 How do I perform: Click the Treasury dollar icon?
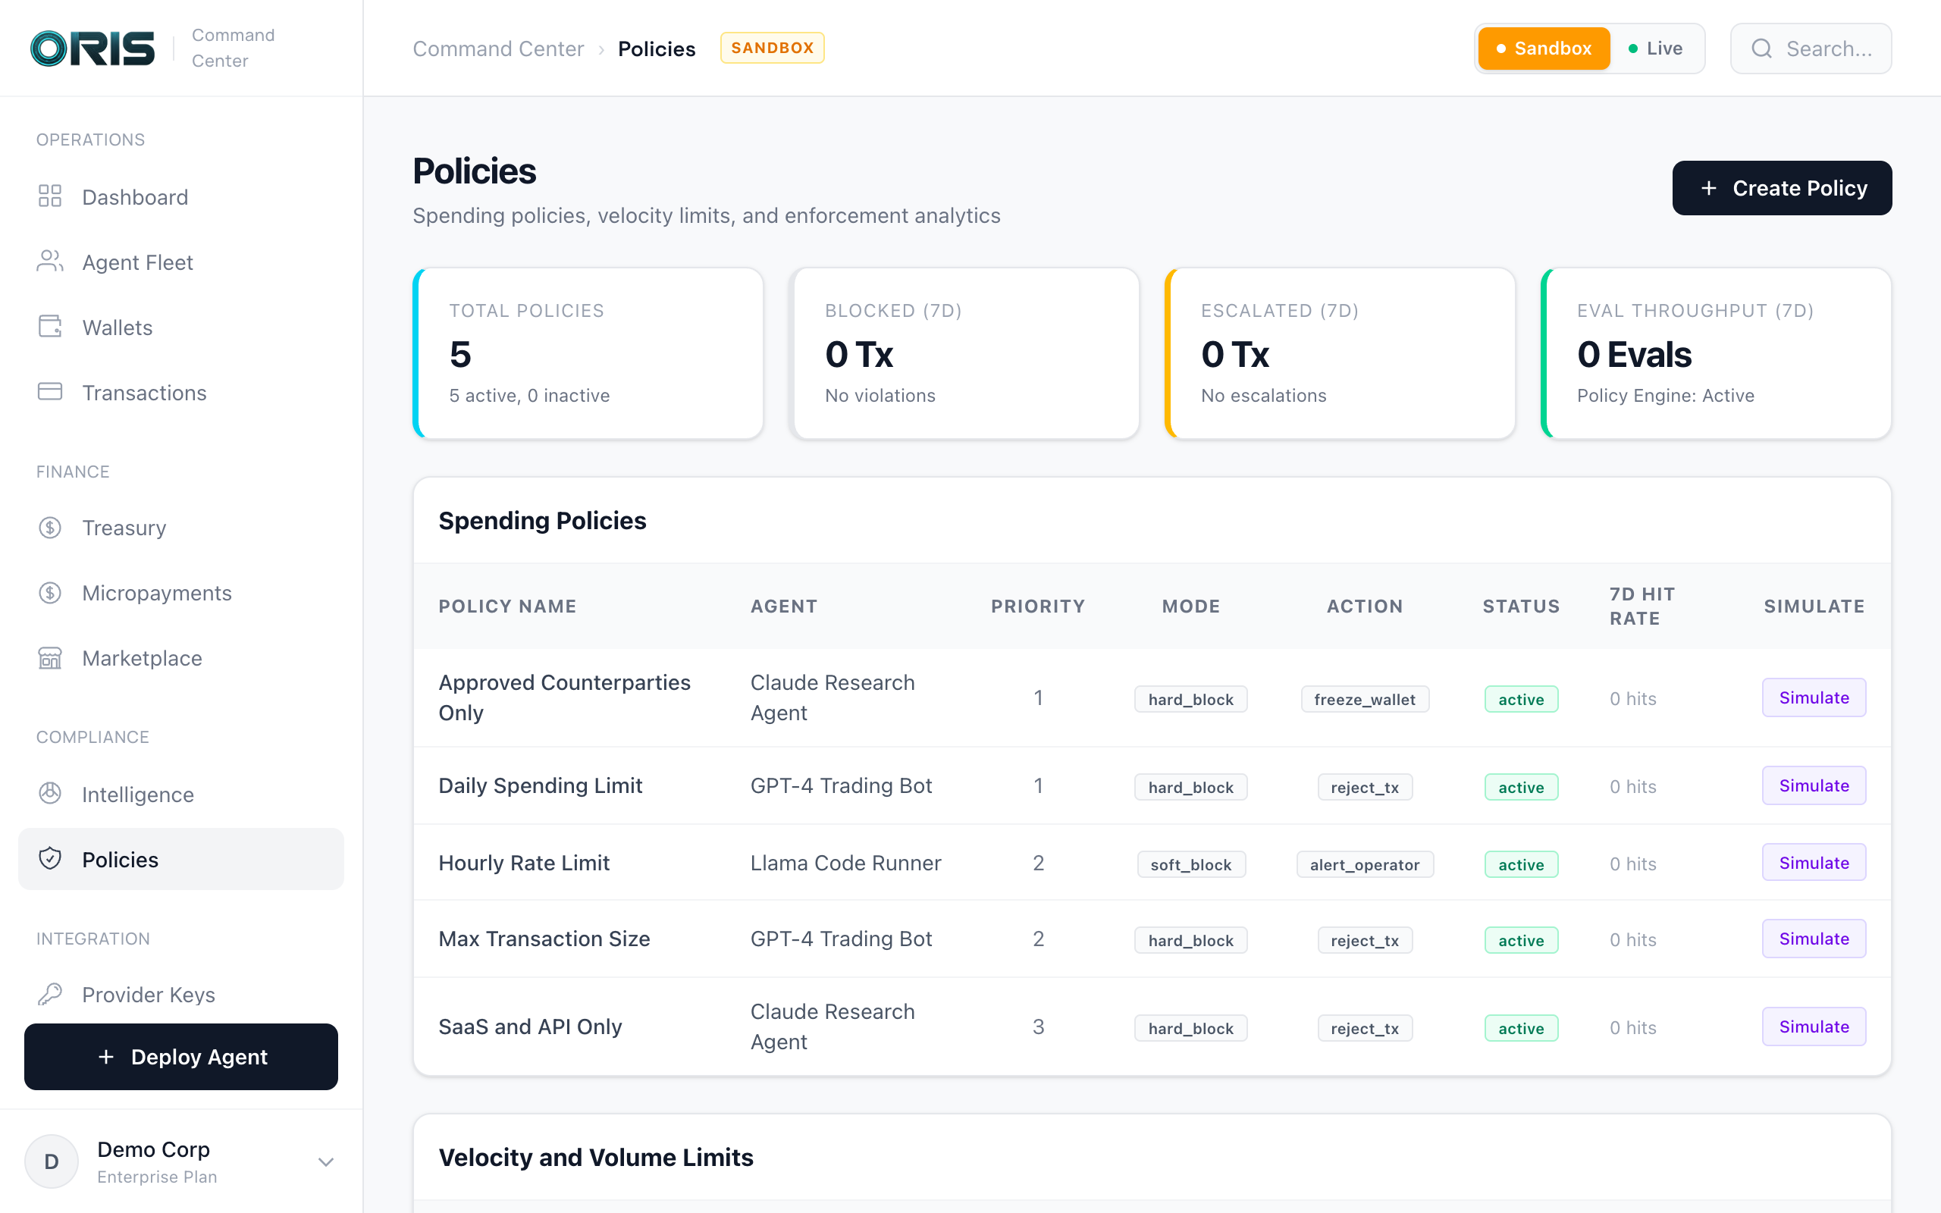(50, 527)
